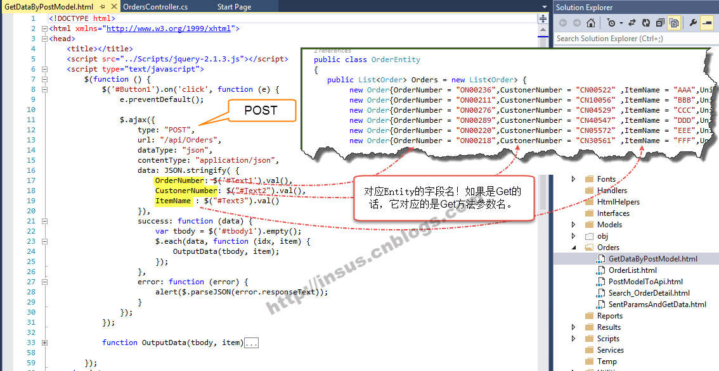The height and width of the screenshot is (371, 719).
Task: Open Properties via the wrench icon
Action: click(694, 23)
